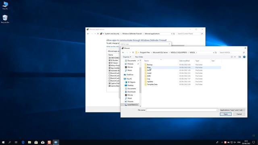Click the Open button
This screenshot has width=258, height=145.
[x=226, y=114]
